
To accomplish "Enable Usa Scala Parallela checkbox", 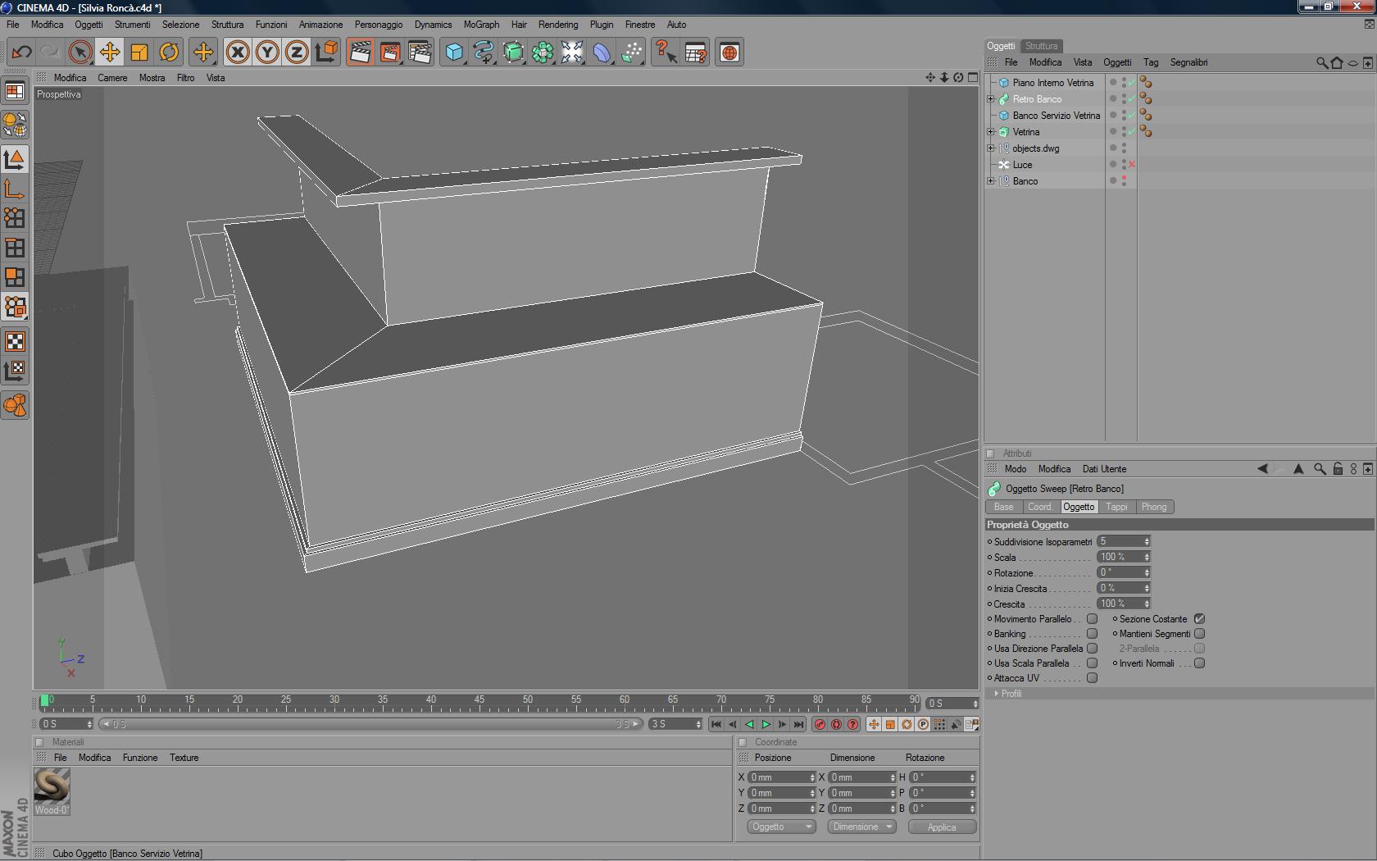I will pyautogui.click(x=1092, y=663).
